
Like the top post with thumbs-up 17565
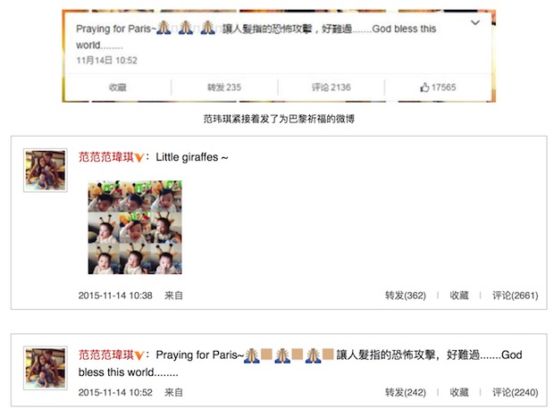tap(438, 88)
